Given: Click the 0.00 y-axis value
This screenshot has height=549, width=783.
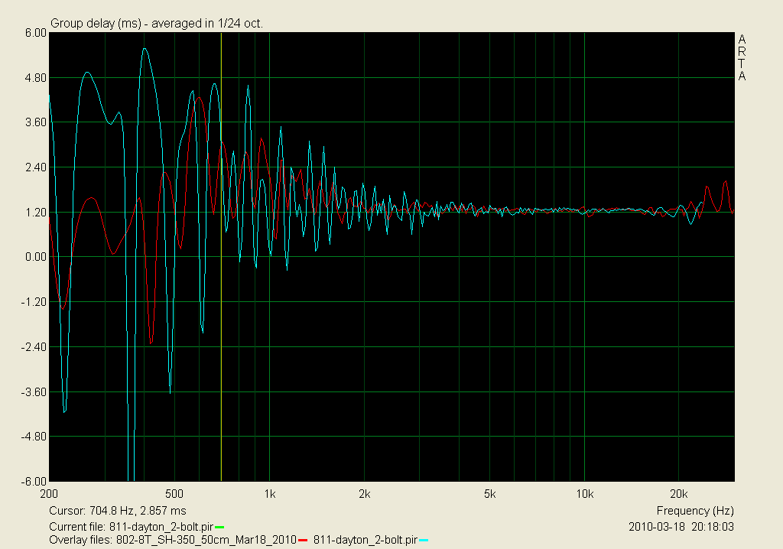Looking at the screenshot, I should point(35,257).
